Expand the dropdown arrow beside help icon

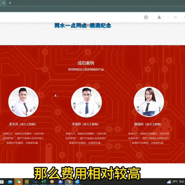[149, 17]
